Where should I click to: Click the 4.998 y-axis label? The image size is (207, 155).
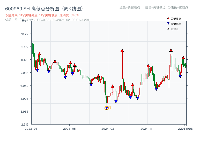coord(24,99)
